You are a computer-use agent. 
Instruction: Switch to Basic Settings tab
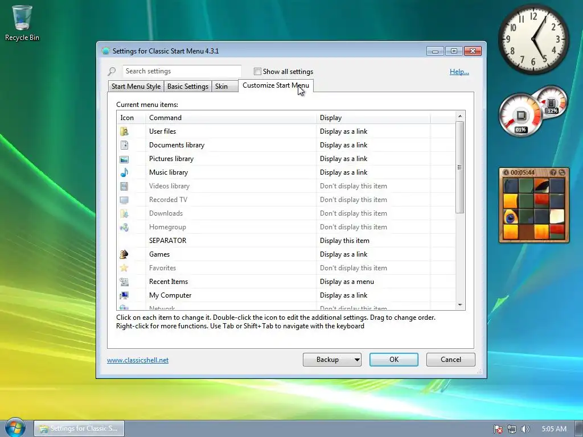click(x=188, y=86)
